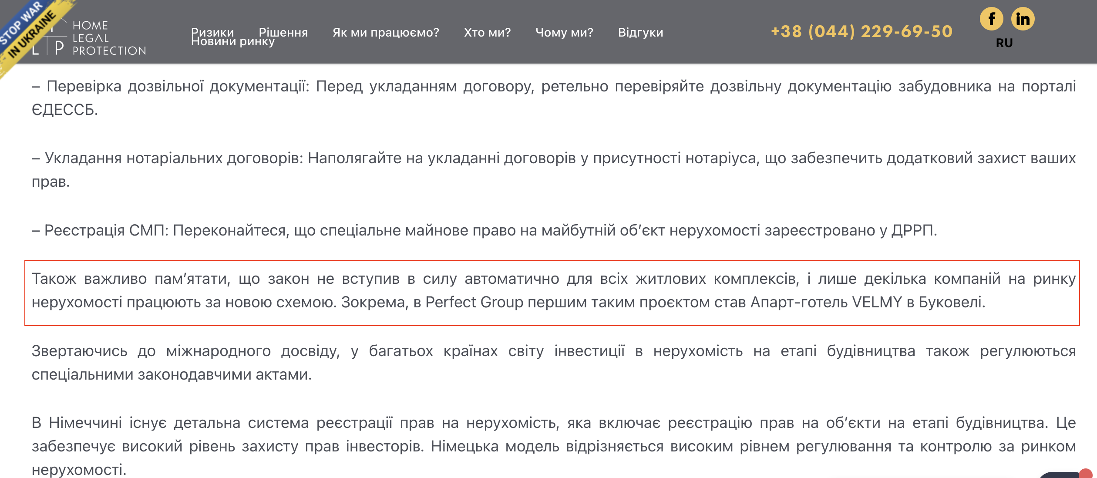This screenshot has width=1097, height=478.
Task: Click the text 'Perfect Group' in highlighted paragraph
Action: pyautogui.click(x=474, y=302)
